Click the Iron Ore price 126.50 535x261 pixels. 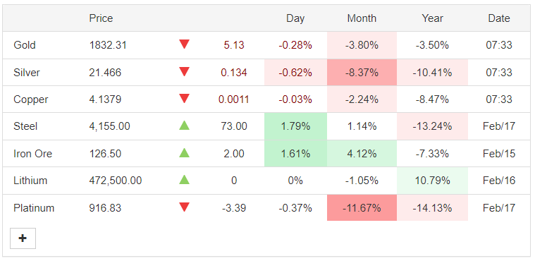click(105, 154)
